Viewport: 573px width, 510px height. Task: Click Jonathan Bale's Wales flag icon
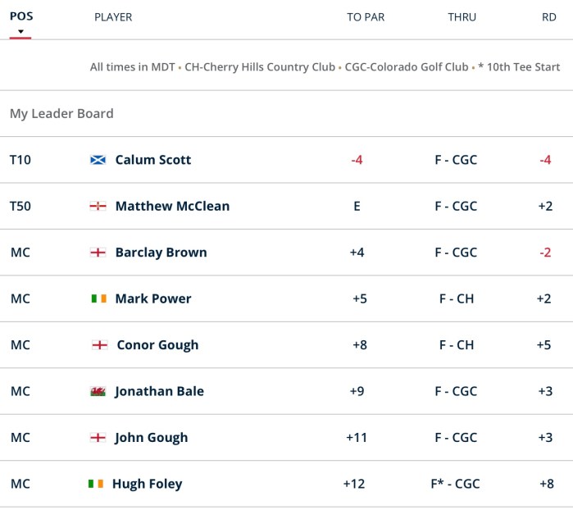click(98, 391)
